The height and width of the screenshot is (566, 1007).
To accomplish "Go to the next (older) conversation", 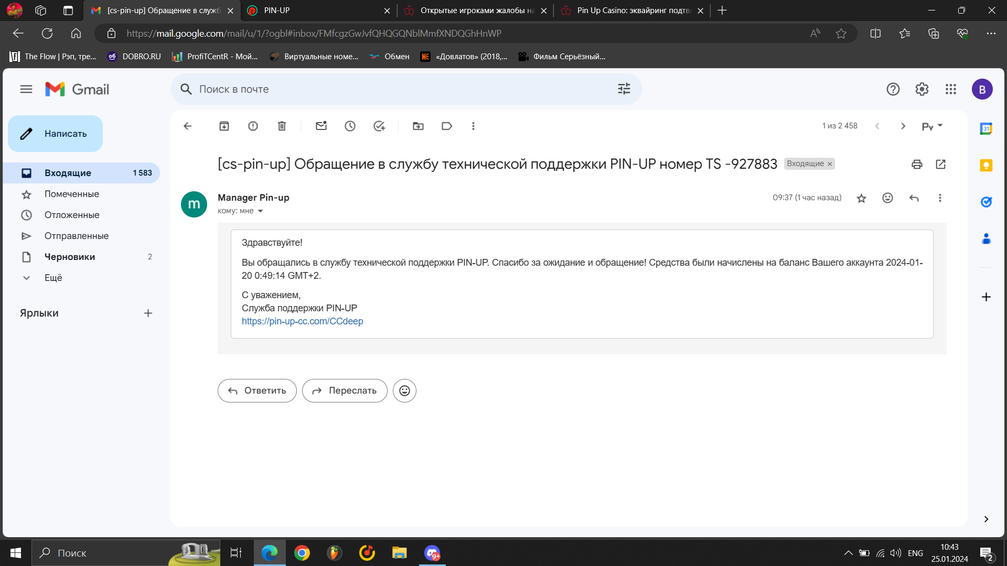I will [x=903, y=126].
